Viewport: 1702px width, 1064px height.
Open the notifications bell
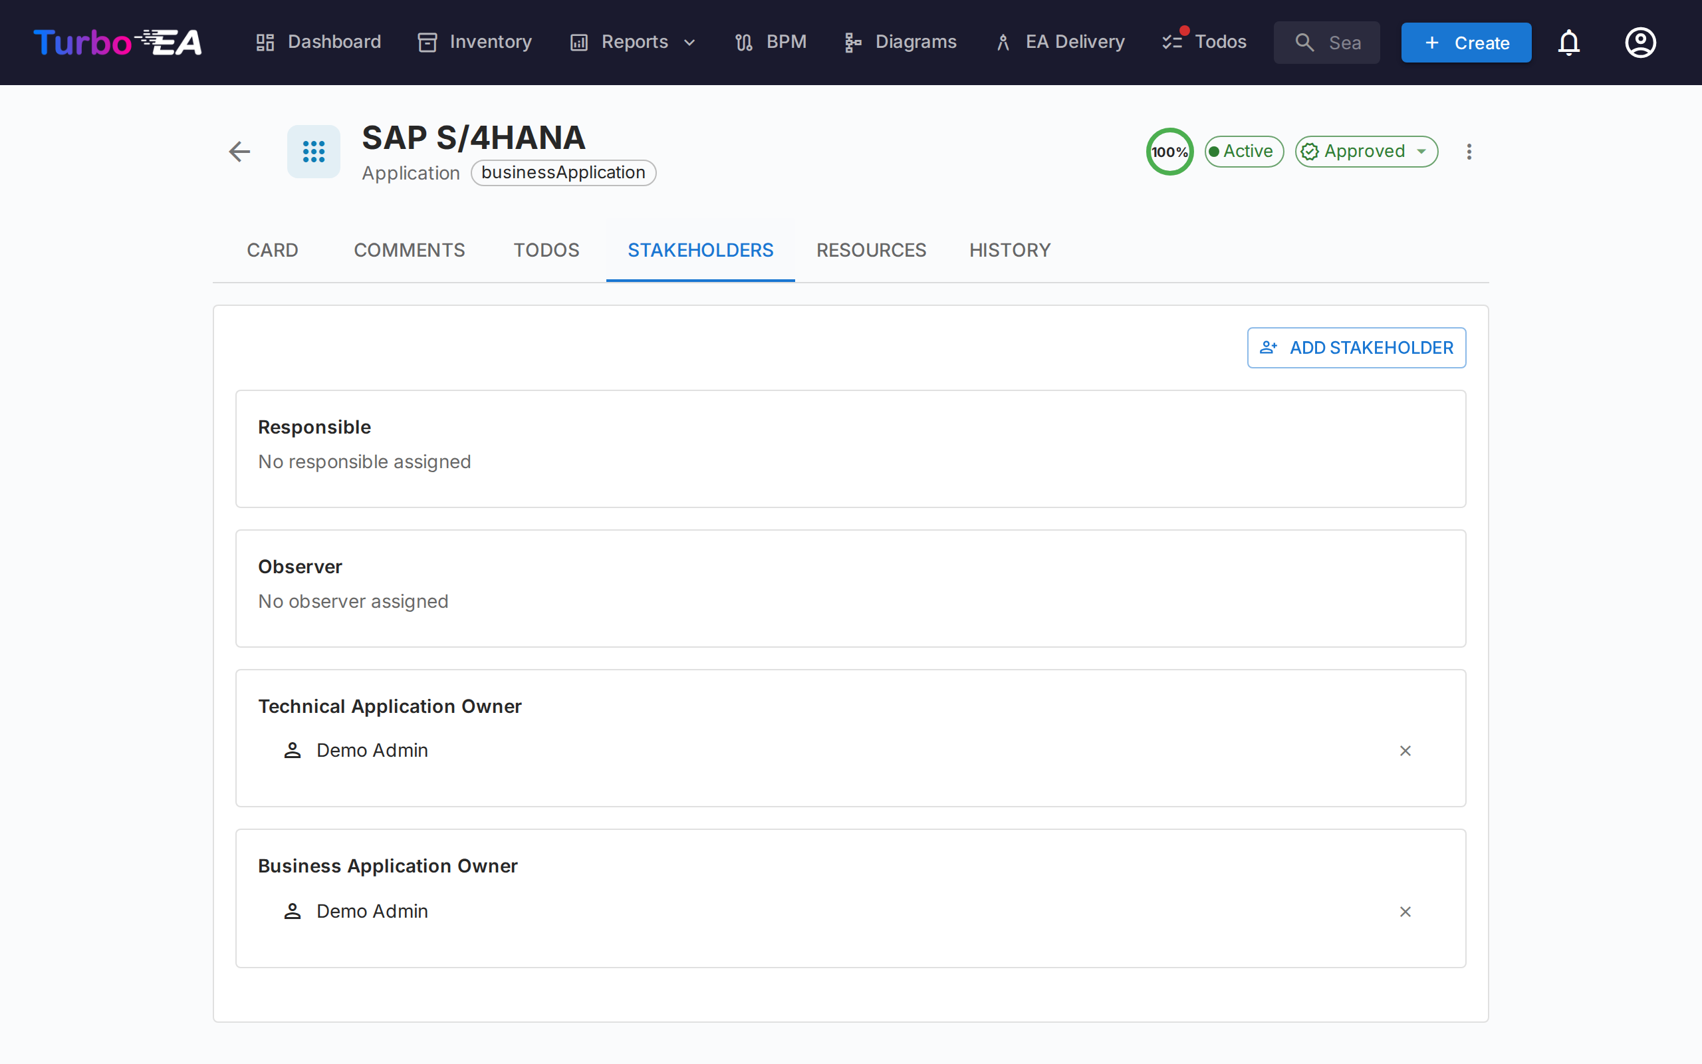point(1568,42)
